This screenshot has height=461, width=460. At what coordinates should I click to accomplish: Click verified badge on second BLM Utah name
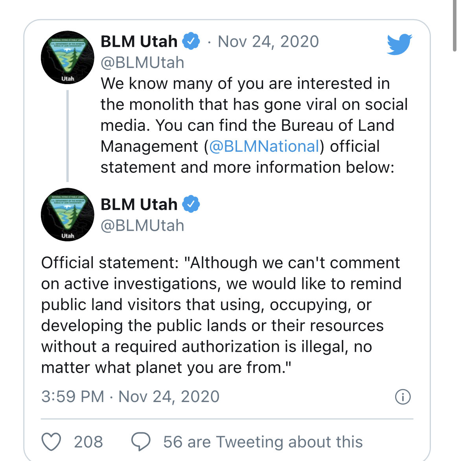tap(191, 204)
